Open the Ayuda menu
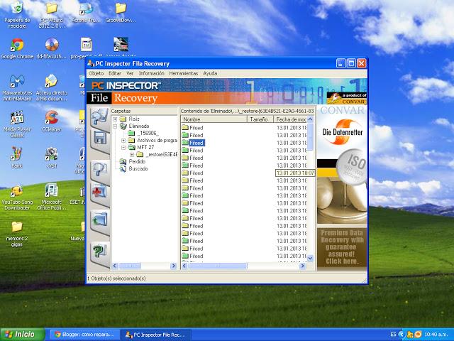This screenshot has height=341, width=454. coord(210,73)
